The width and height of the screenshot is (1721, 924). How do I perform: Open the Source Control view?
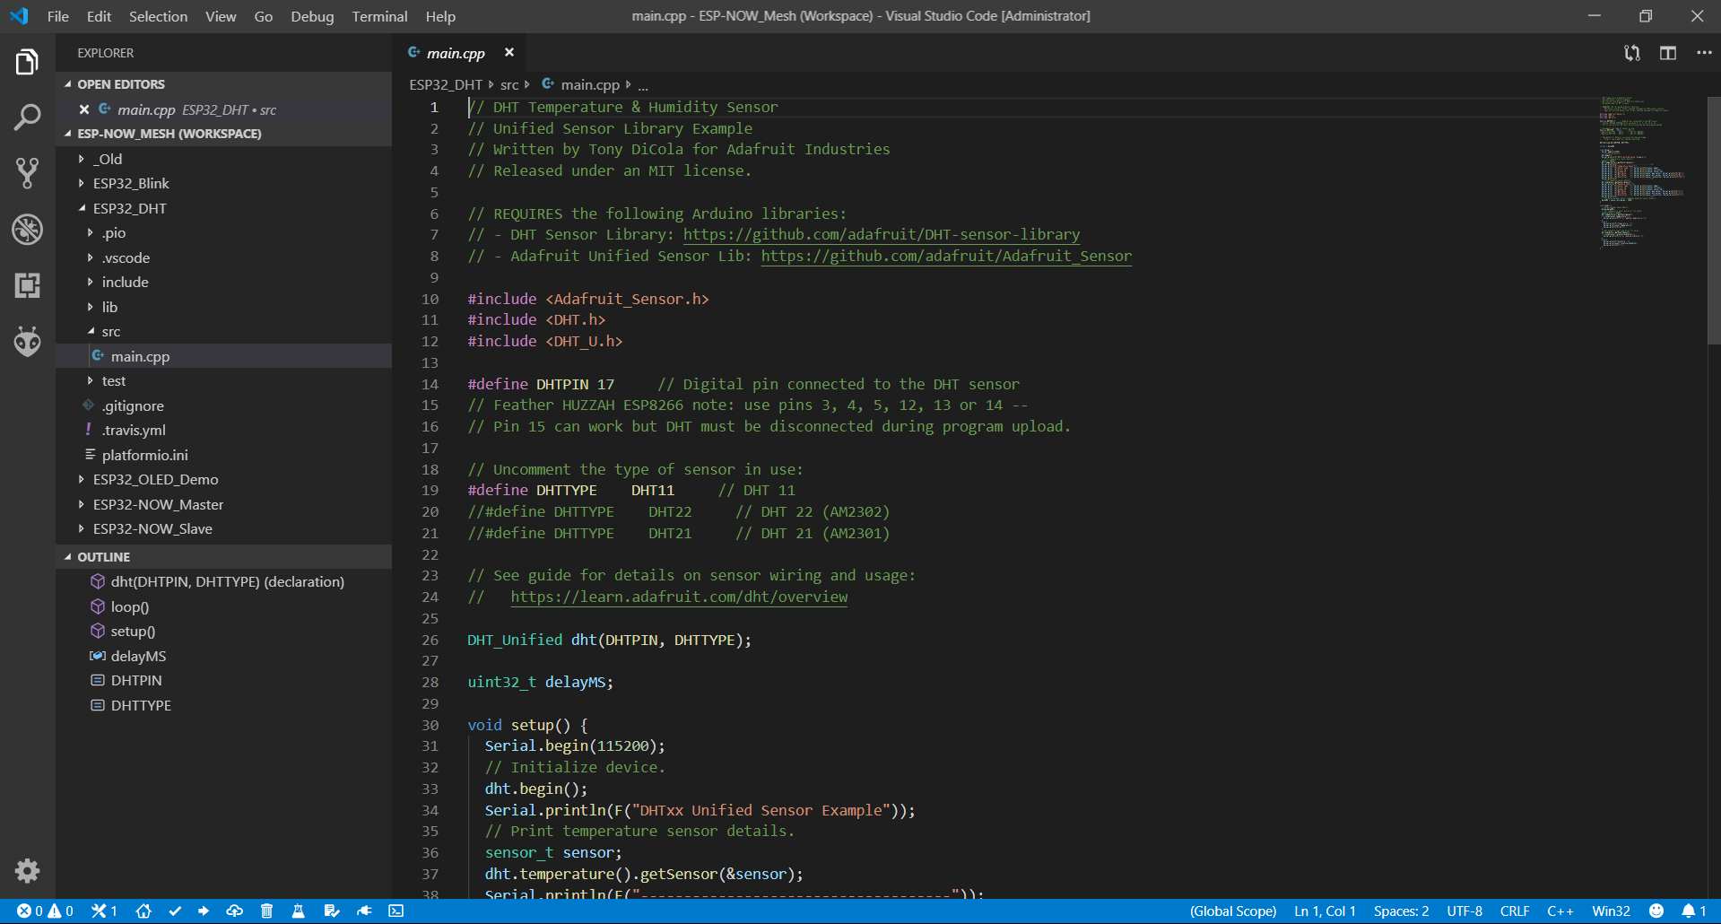27,172
